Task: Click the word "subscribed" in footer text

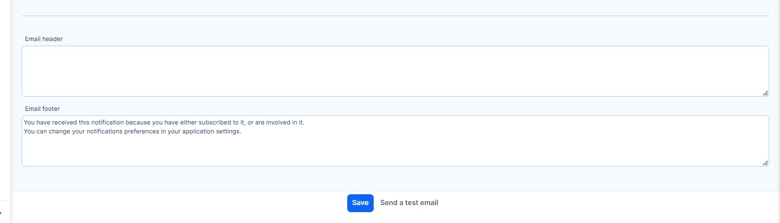Action: [x=214, y=123]
